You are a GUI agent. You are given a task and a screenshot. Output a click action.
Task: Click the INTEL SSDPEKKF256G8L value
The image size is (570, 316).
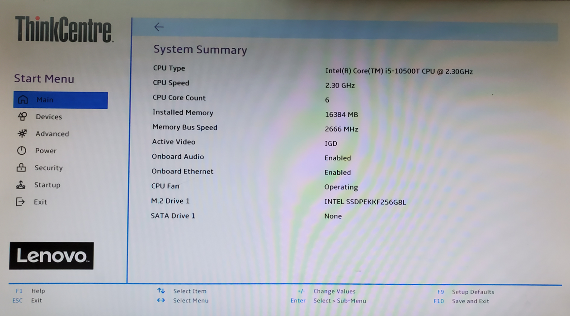click(365, 202)
